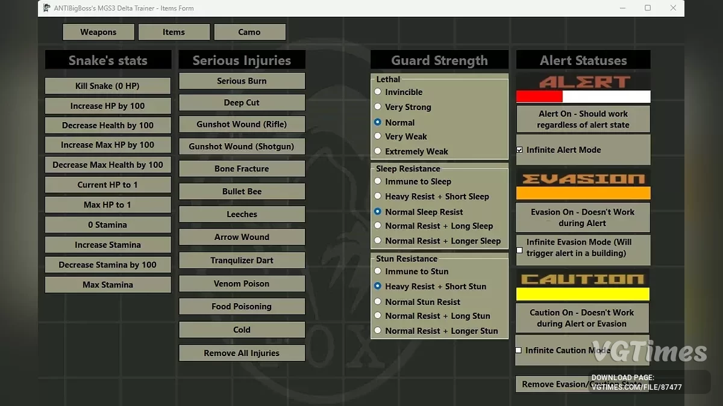Click the red ALERT progress bar
Image resolution: width=723 pixels, height=406 pixels.
(x=583, y=96)
